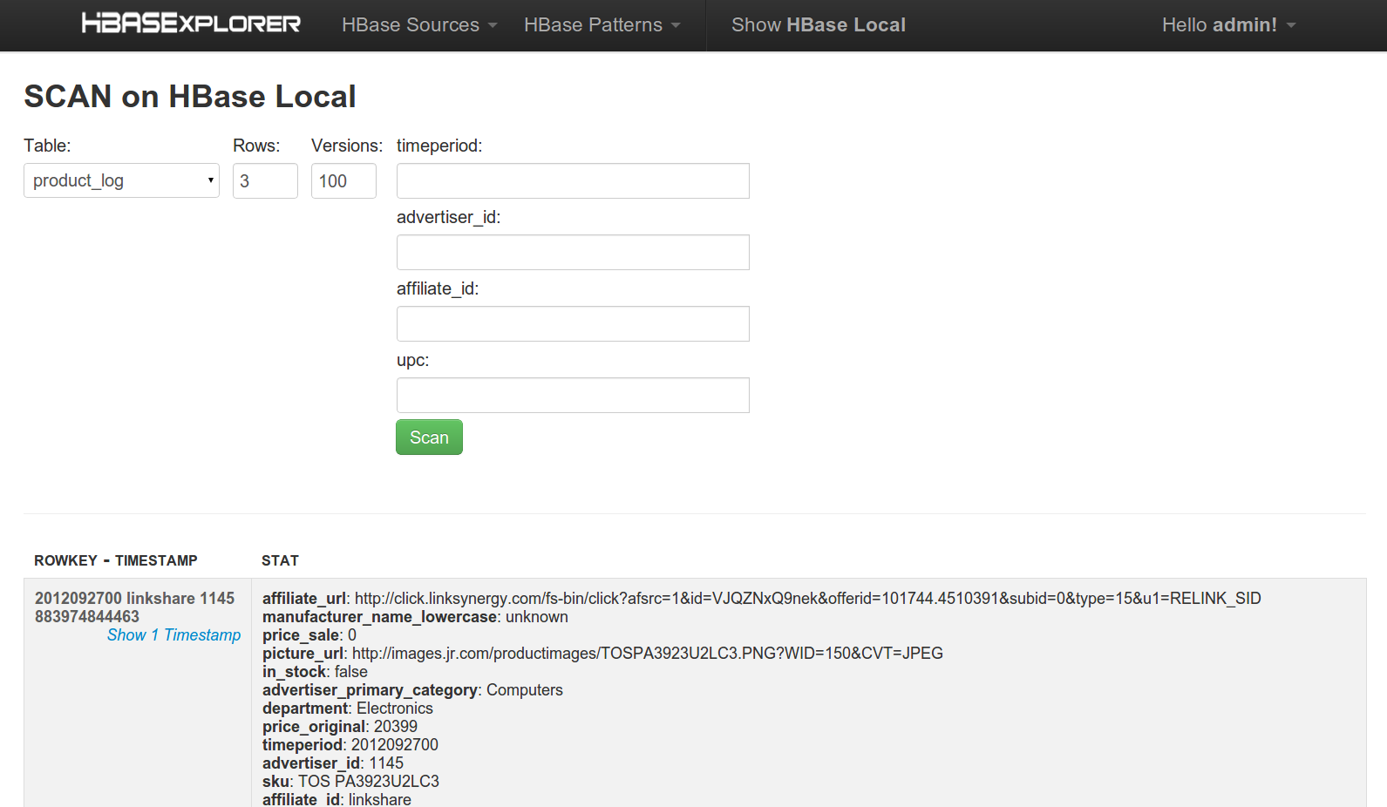This screenshot has height=807, width=1387.
Task: Click the manufacturer_name_lowercase: unknown entry
Action: pos(415,617)
